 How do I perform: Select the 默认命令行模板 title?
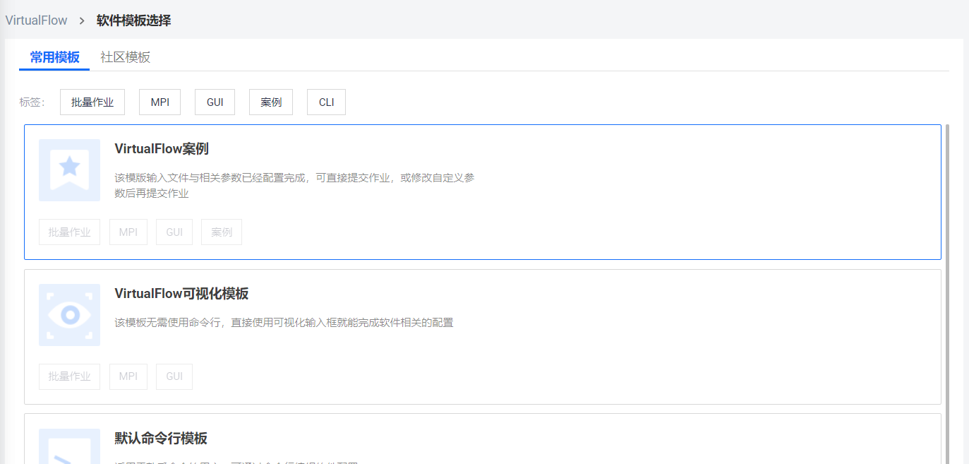click(x=161, y=439)
